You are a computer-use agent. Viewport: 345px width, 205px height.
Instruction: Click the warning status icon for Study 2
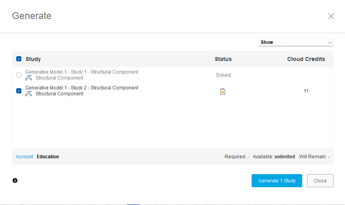pos(223,91)
